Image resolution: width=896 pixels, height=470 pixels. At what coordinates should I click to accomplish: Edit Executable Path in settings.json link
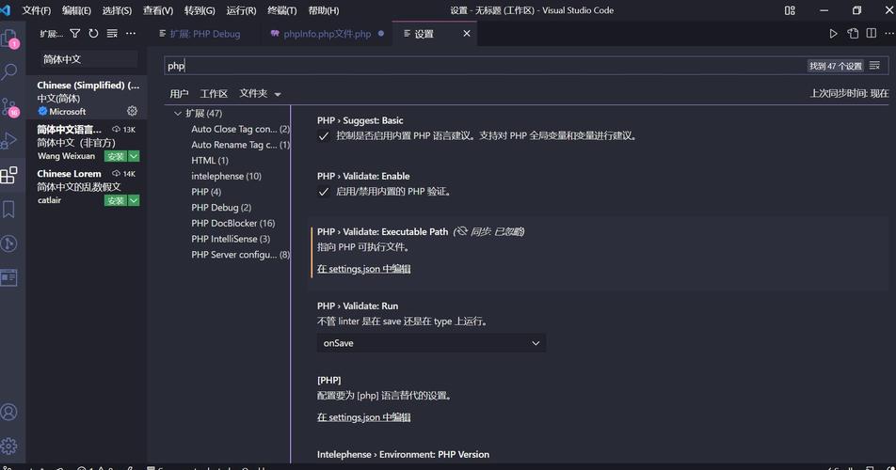(x=364, y=269)
